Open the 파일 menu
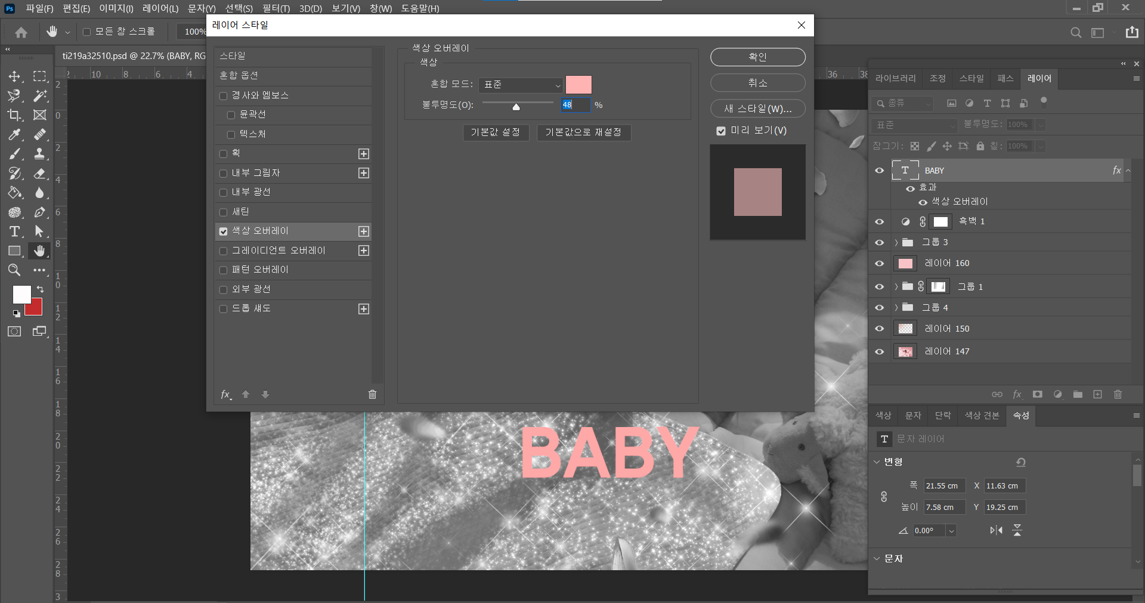Viewport: 1145px width, 603px height. tap(39, 8)
